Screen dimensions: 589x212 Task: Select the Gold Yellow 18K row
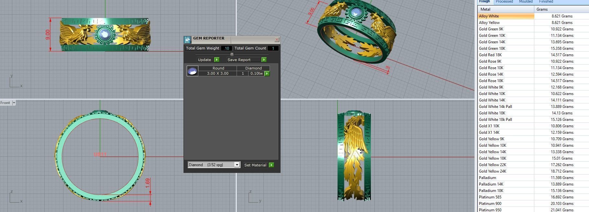(x=533, y=158)
